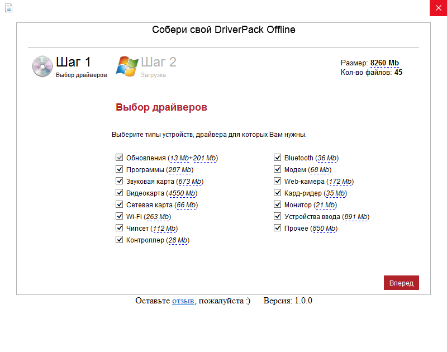Click the document icon in the title bar
The width and height of the screenshot is (447, 352).
point(9,8)
